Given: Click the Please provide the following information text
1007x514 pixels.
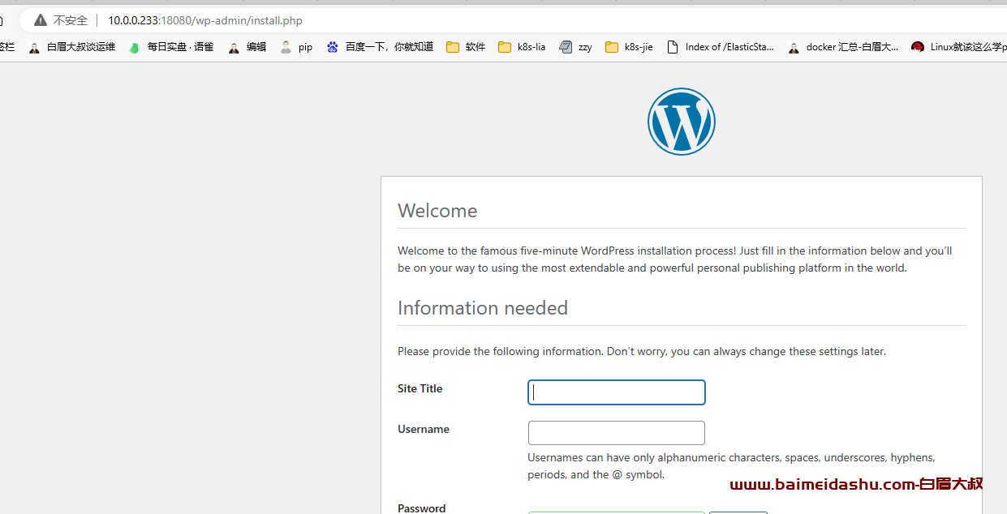Looking at the screenshot, I should coord(642,351).
